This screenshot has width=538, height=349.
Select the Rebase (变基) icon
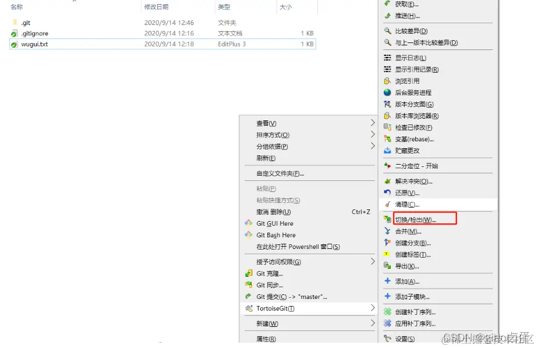(x=387, y=139)
